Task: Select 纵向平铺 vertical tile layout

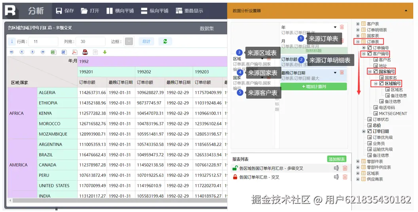Action: pyautogui.click(x=155, y=11)
